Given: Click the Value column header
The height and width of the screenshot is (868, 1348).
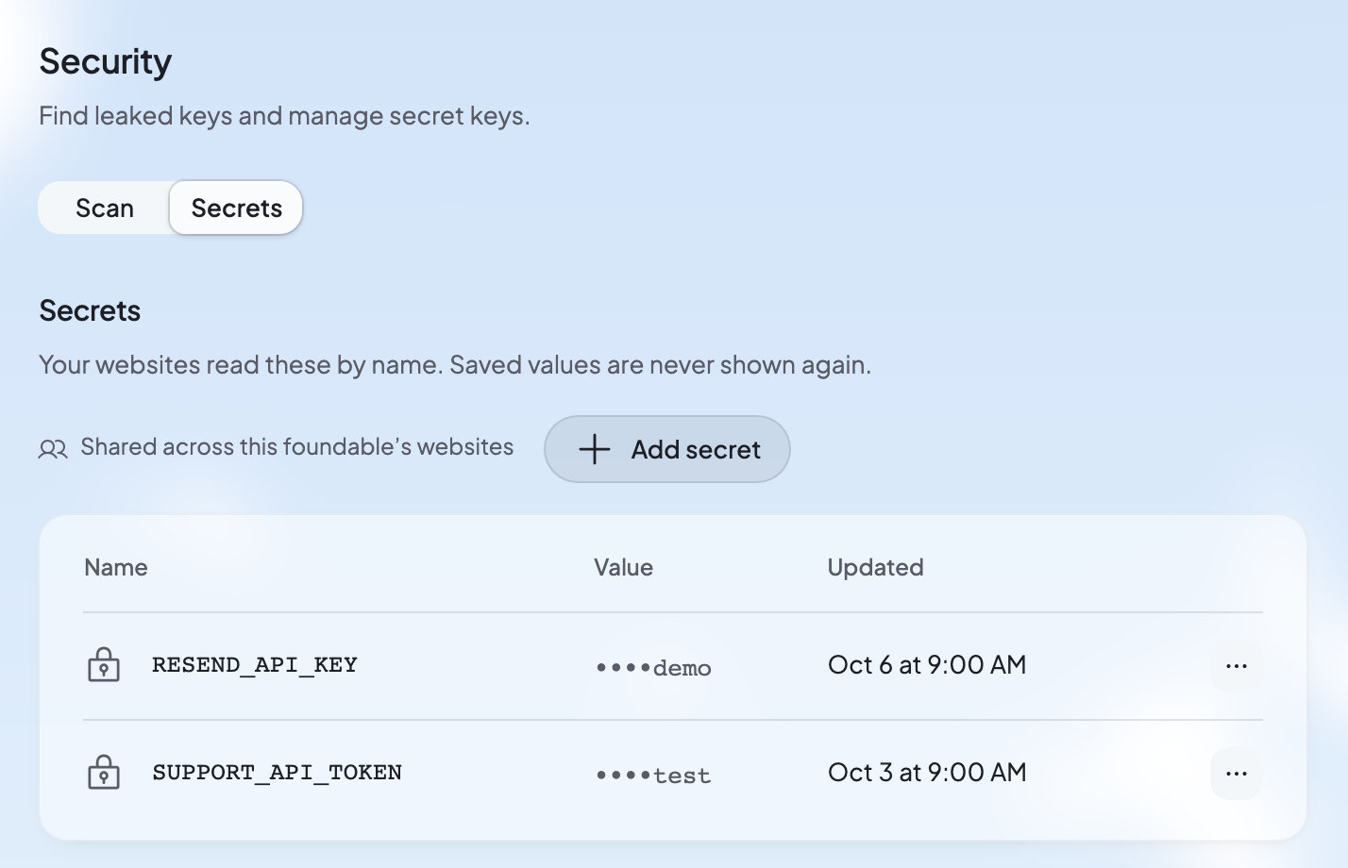Looking at the screenshot, I should (623, 567).
